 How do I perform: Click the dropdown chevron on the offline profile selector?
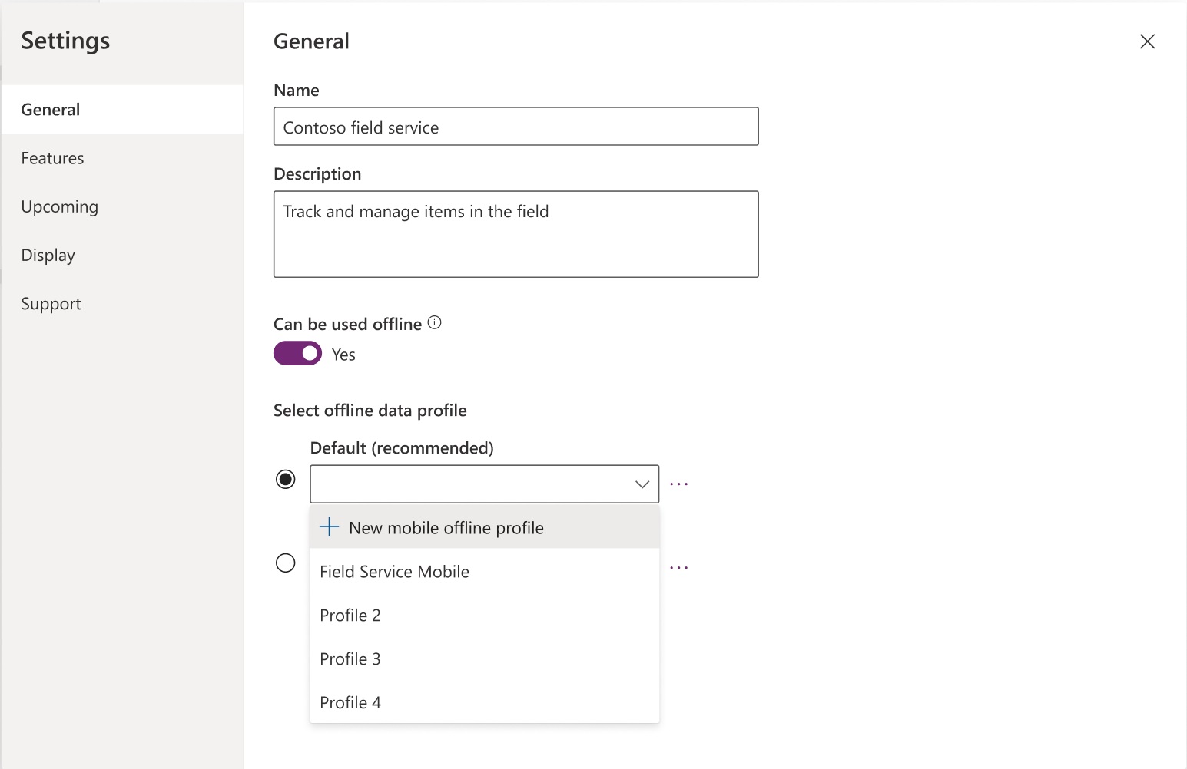642,484
